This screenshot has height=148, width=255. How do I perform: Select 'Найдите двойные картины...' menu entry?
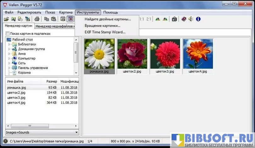108,19
